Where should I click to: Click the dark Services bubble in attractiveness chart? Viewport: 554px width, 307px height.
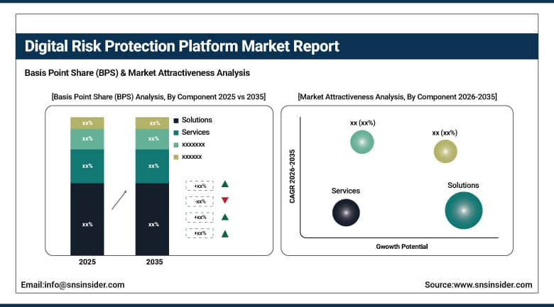point(346,213)
